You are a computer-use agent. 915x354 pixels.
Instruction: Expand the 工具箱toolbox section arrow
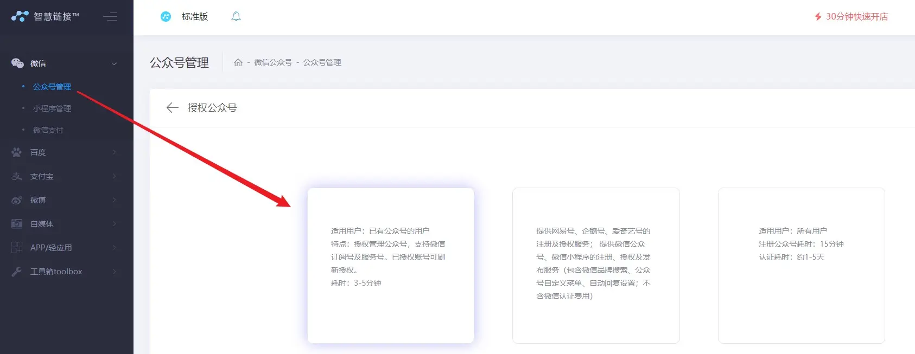coord(114,272)
